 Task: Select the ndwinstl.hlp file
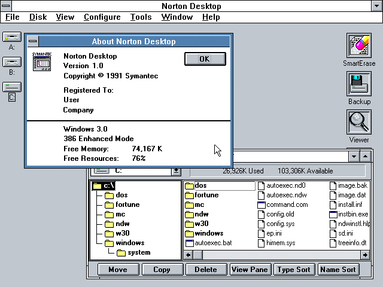pyautogui.click(x=349, y=224)
